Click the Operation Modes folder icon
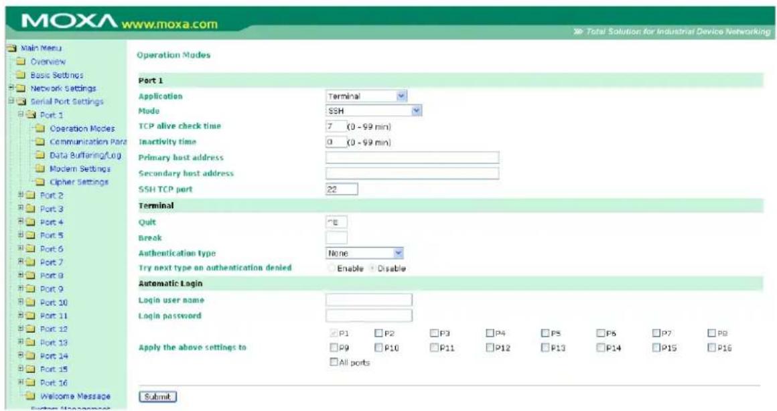Image resolution: width=777 pixels, height=411 pixels. point(40,129)
